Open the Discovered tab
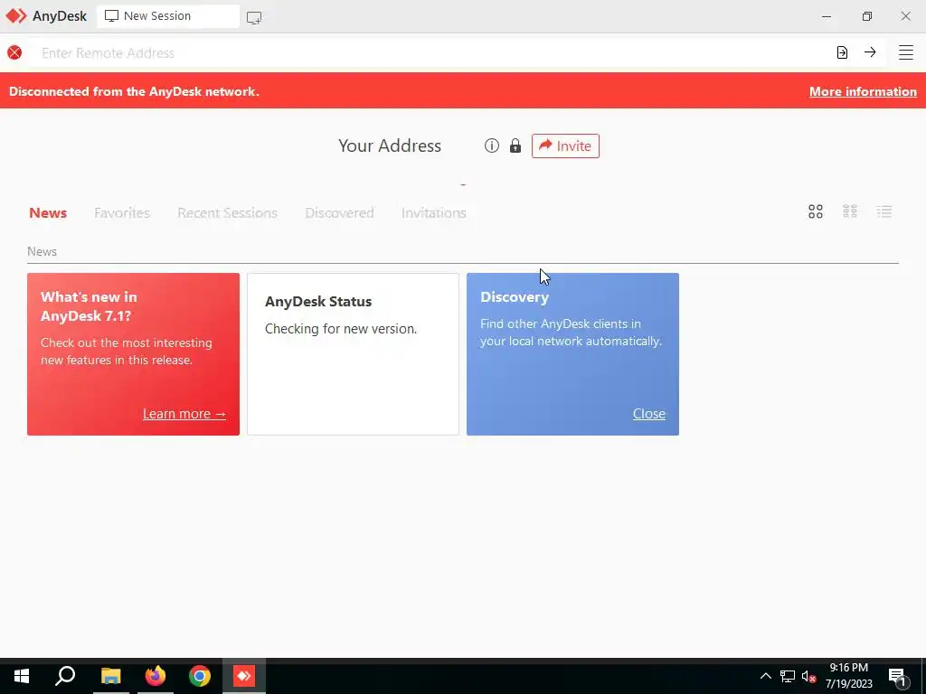This screenshot has width=926, height=694. pos(340,212)
